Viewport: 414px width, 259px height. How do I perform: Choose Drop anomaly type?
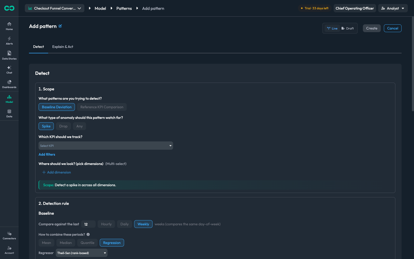63,126
